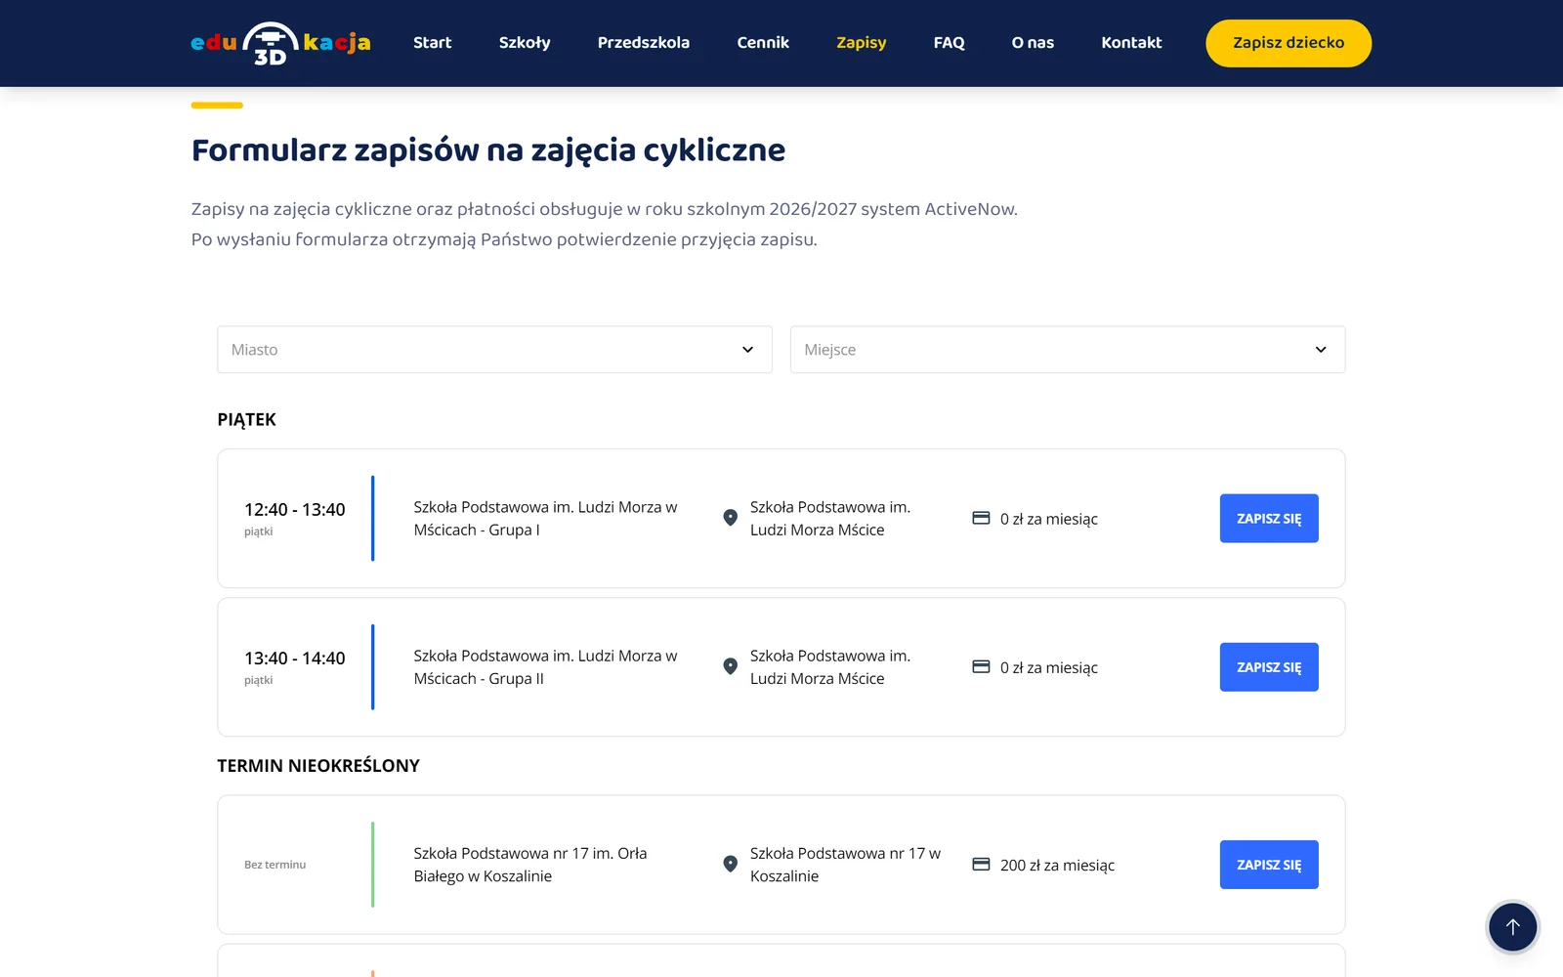Click the scroll-to-top arrow button

coord(1512,927)
